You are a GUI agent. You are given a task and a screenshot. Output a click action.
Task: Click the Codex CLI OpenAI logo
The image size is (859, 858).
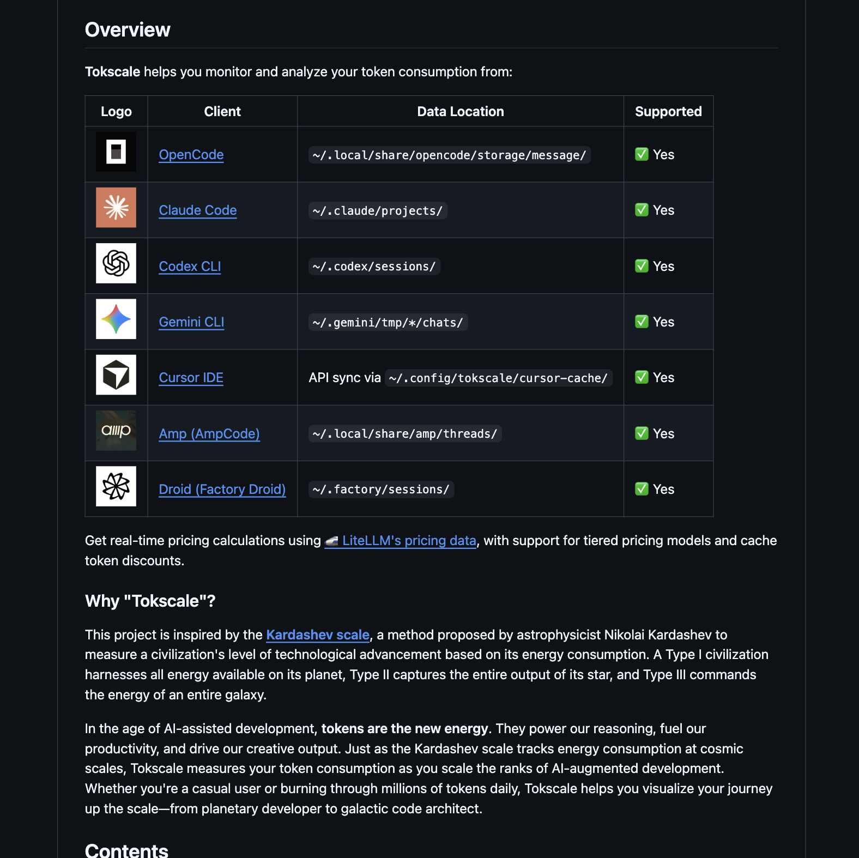116,263
